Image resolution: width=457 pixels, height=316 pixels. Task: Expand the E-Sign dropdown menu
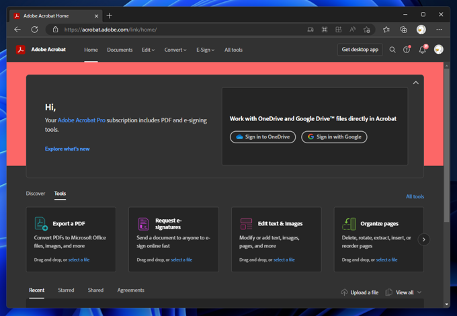205,50
